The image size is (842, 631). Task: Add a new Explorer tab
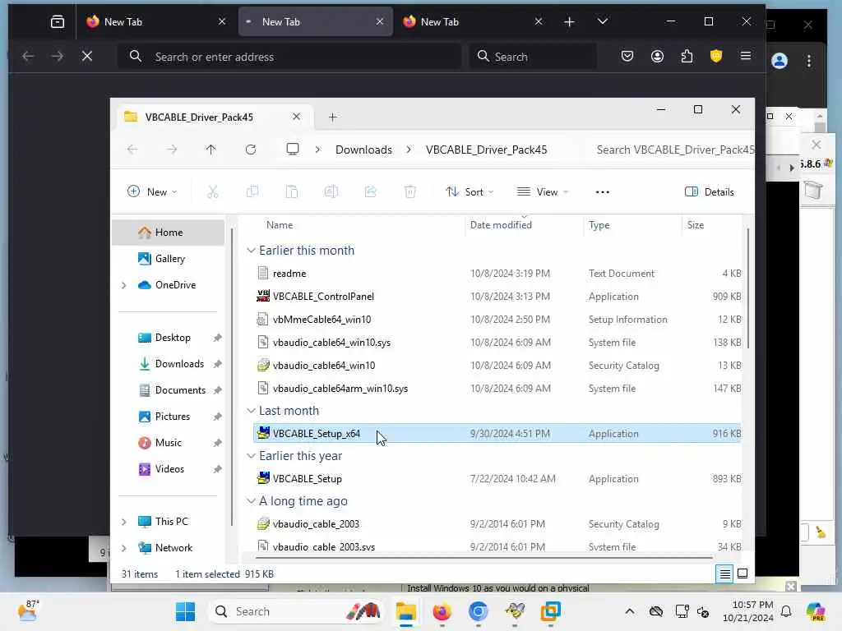332,117
